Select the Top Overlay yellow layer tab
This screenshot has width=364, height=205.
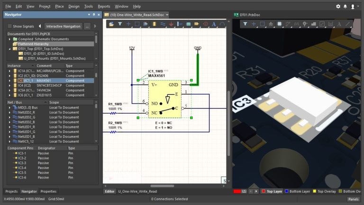click(x=324, y=191)
